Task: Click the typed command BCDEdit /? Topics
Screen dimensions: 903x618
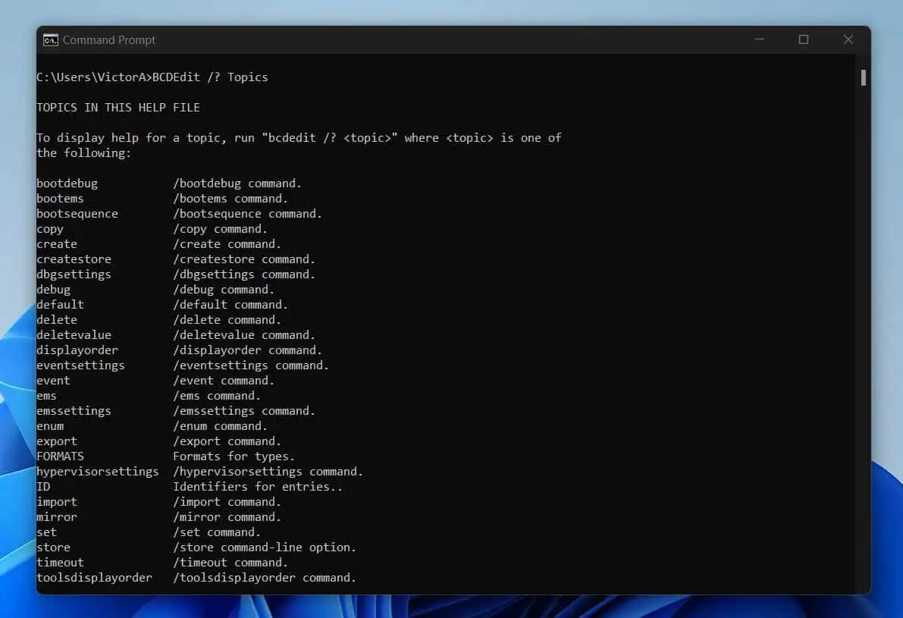Action: coord(210,77)
